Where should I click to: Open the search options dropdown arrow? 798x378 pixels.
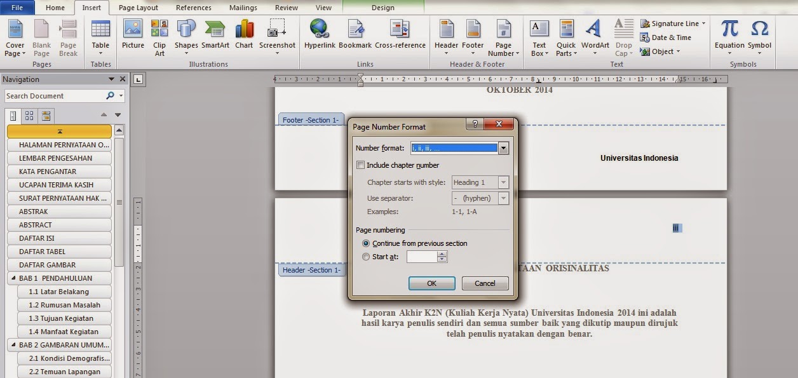tap(121, 96)
